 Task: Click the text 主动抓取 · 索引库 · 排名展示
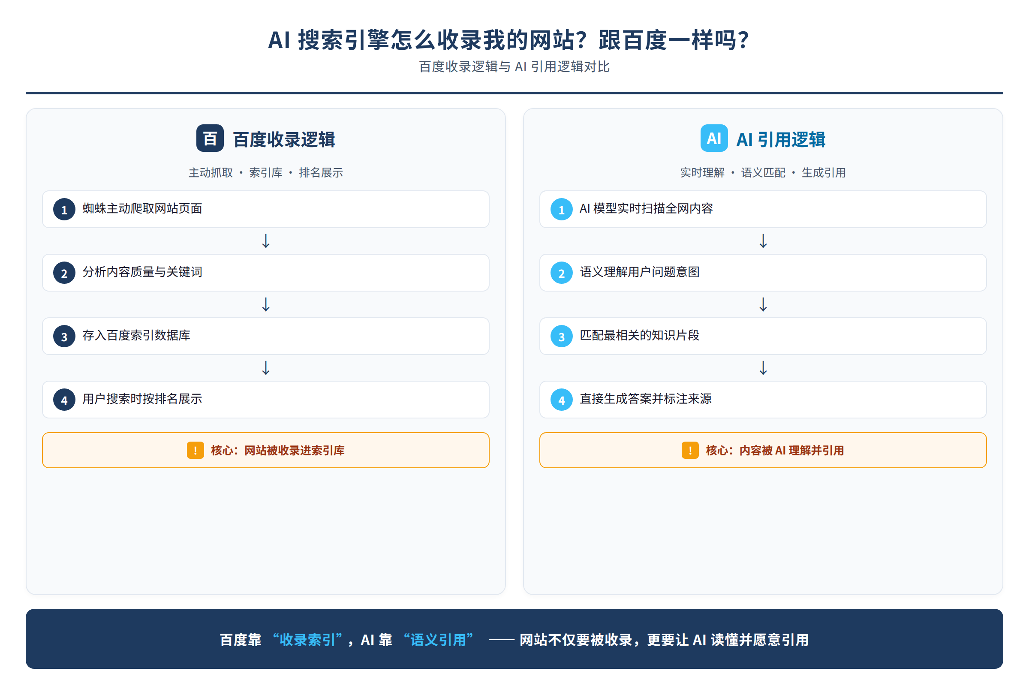point(265,172)
